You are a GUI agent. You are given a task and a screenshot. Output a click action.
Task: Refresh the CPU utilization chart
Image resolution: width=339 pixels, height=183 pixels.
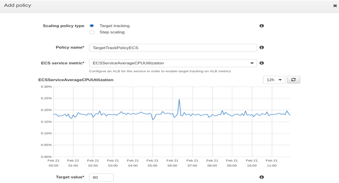click(293, 80)
